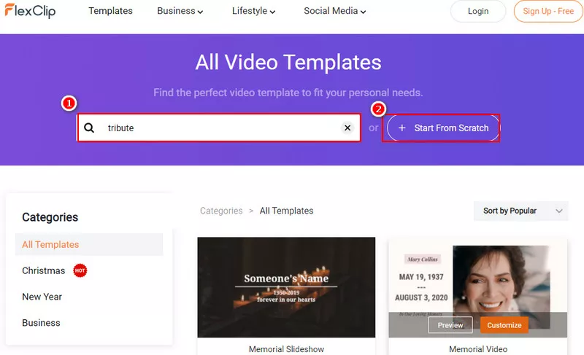Expand the Social Media navigation menu

(x=335, y=11)
